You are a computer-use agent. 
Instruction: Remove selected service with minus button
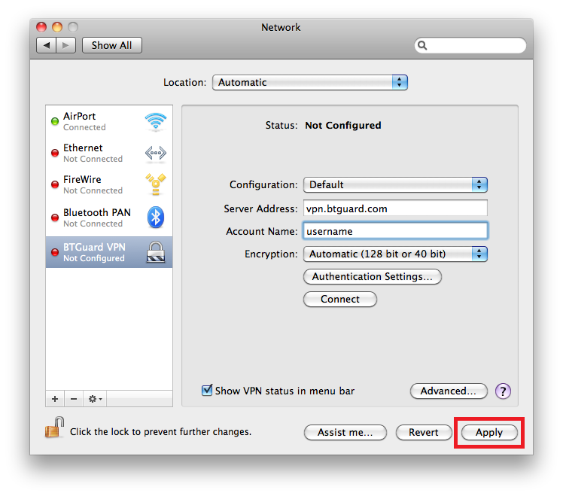click(x=73, y=398)
